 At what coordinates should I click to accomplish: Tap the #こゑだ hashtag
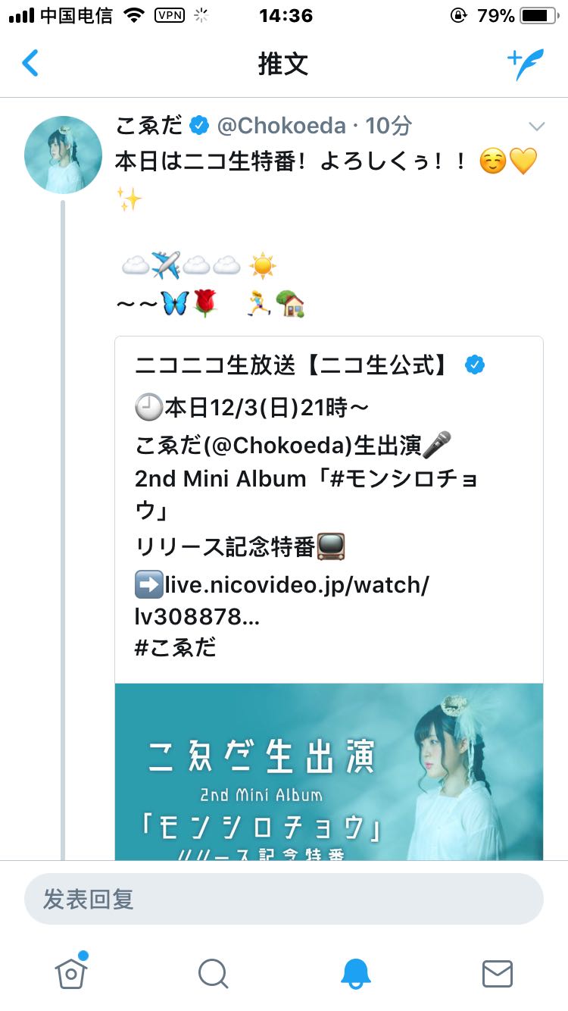point(175,647)
